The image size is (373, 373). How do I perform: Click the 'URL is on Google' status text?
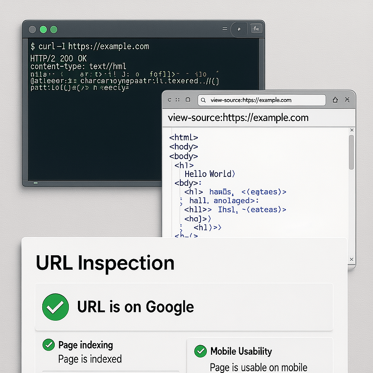(x=136, y=307)
